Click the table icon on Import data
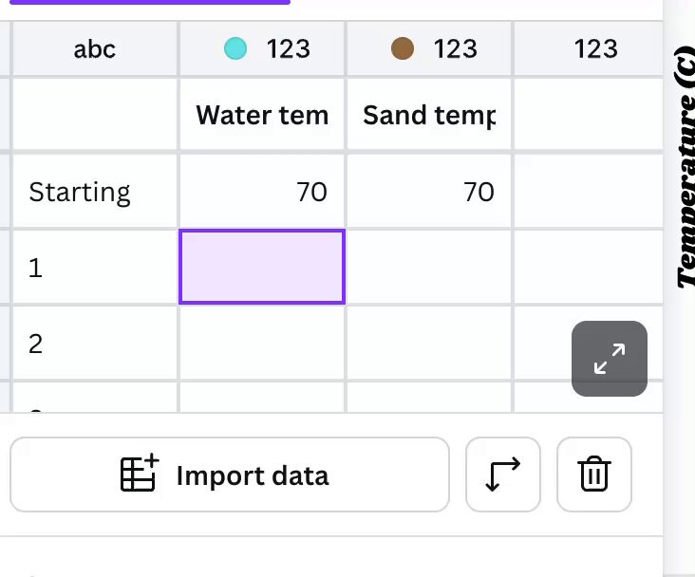The width and height of the screenshot is (695, 577). (x=140, y=473)
